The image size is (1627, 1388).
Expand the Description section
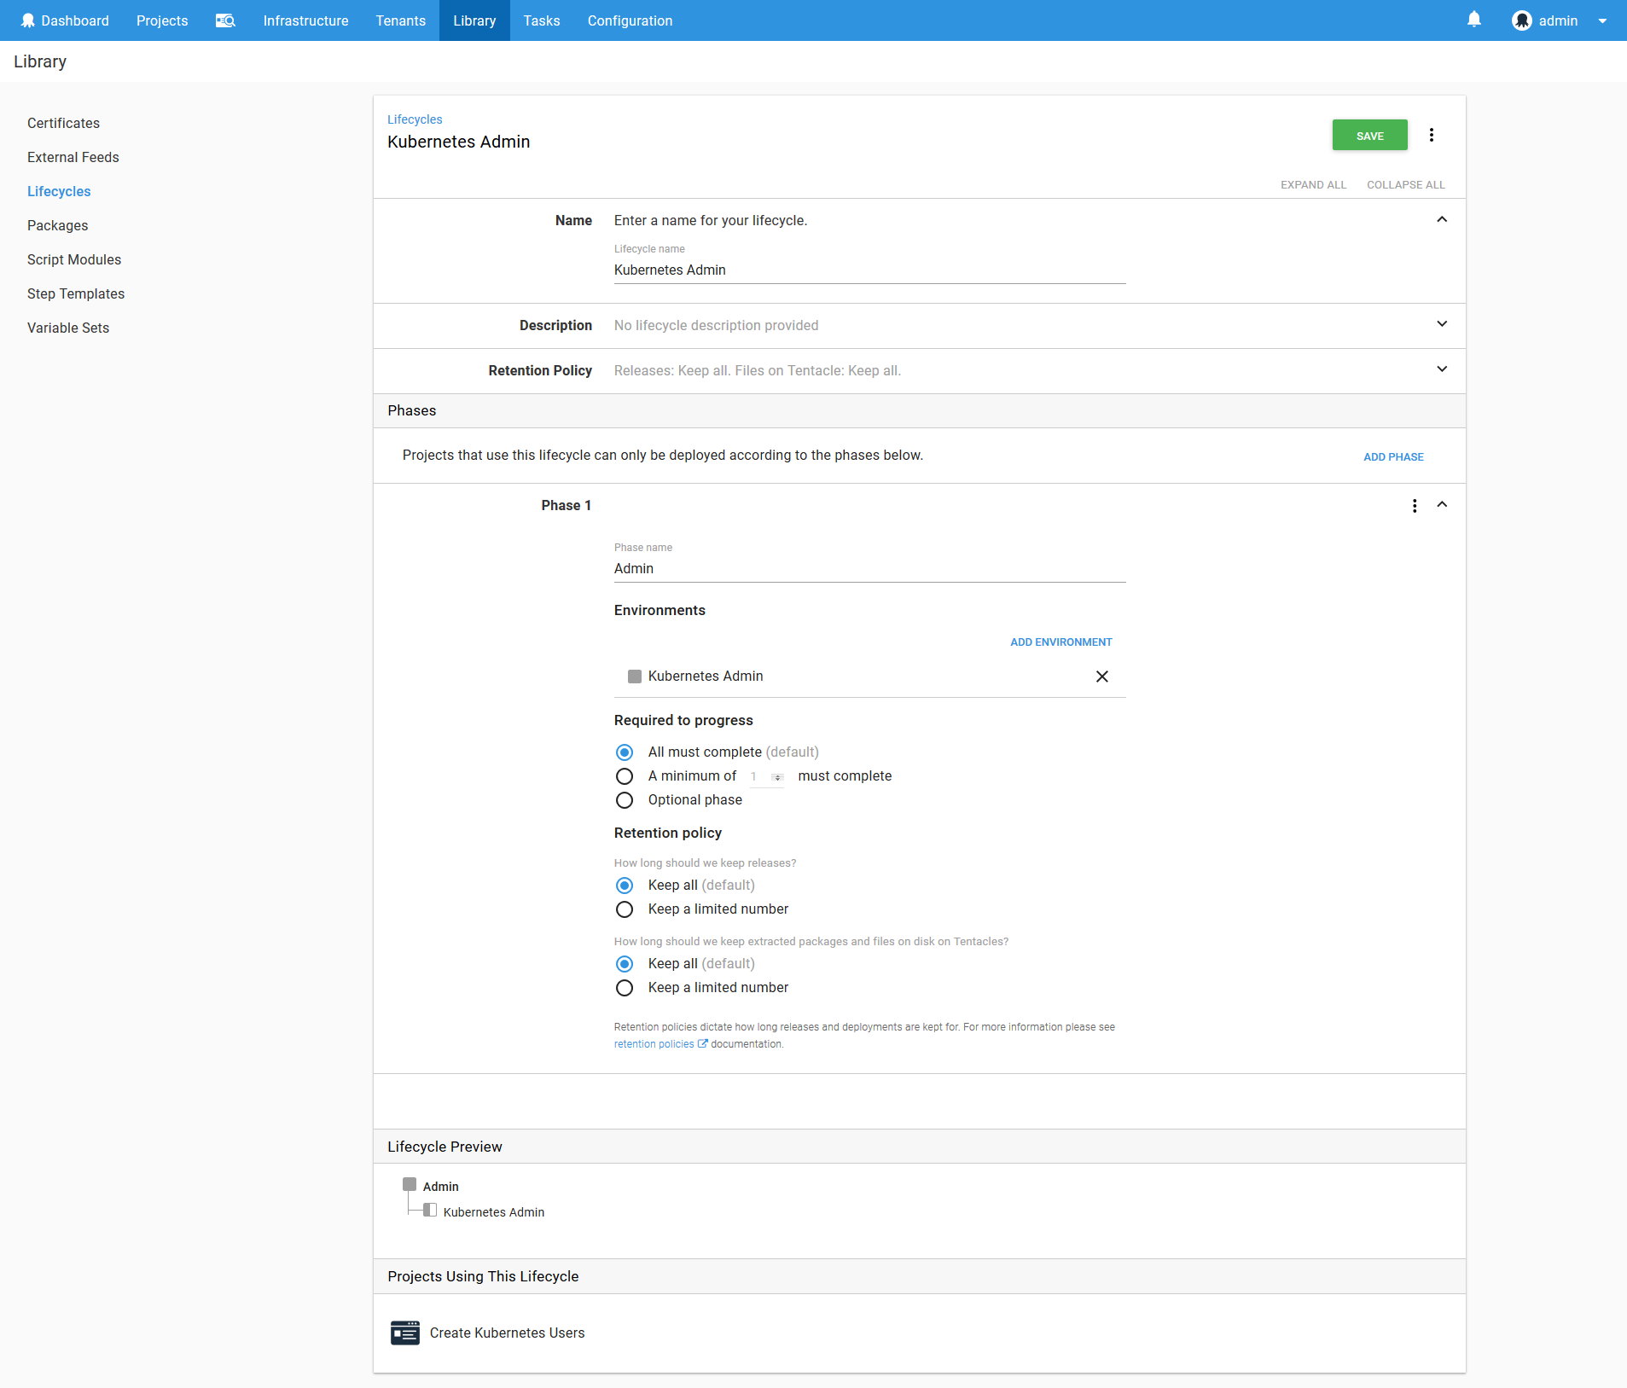1441,324
